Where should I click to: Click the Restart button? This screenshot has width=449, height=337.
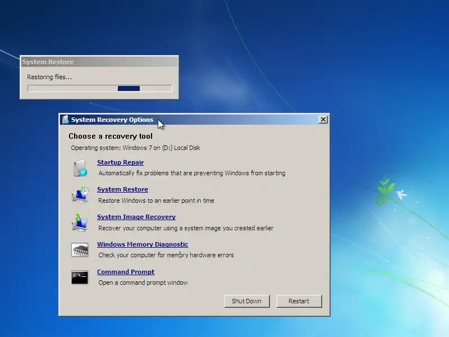299,301
